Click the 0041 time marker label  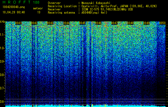pos(18,23)
